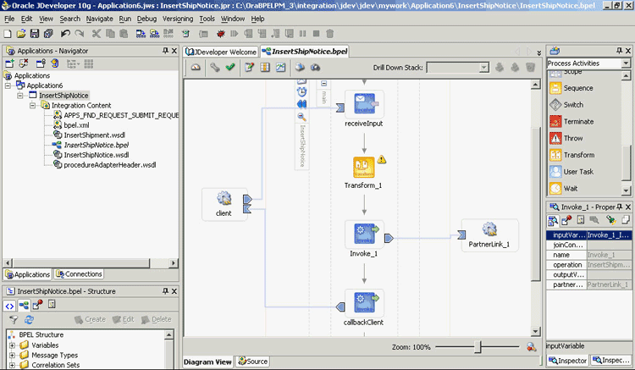Click the Save All toolbar icon
Screen dimensions: 635x370
point(48,34)
